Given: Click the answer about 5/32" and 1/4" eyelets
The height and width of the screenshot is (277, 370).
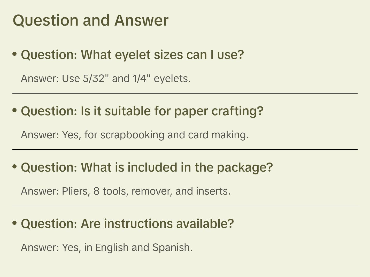Looking at the screenshot, I should (x=106, y=79).
